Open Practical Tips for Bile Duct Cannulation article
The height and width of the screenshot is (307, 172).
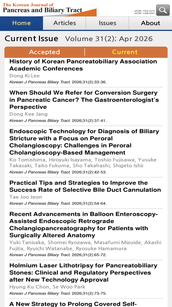tap(85, 186)
